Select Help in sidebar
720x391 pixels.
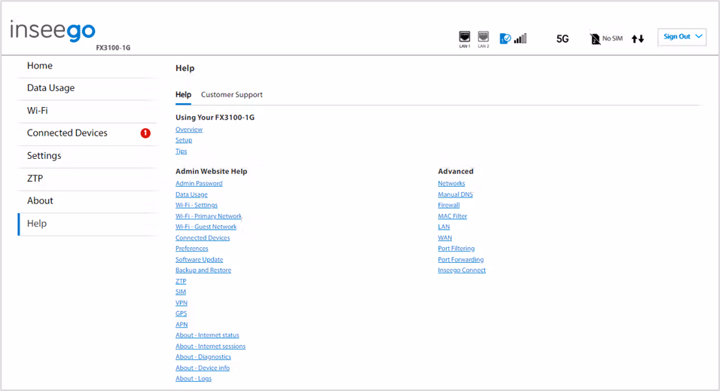click(87, 224)
